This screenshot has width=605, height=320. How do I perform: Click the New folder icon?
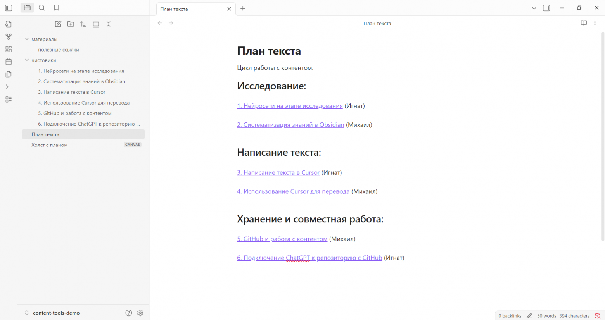71,24
